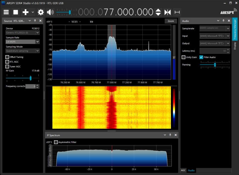This screenshot has height=175, width=239.
Task: Pin the IF Spectrum panel
Action: tap(170, 135)
